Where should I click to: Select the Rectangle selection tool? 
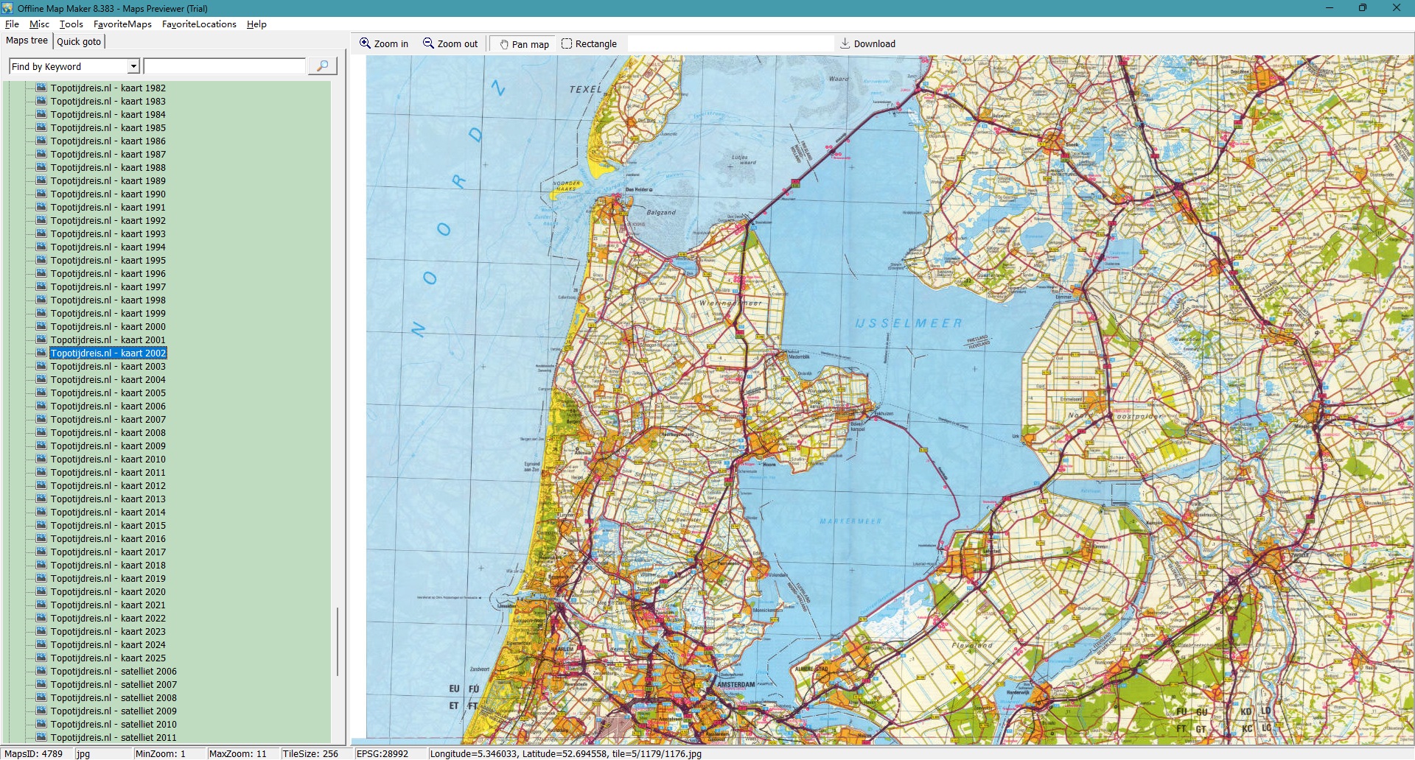click(567, 43)
